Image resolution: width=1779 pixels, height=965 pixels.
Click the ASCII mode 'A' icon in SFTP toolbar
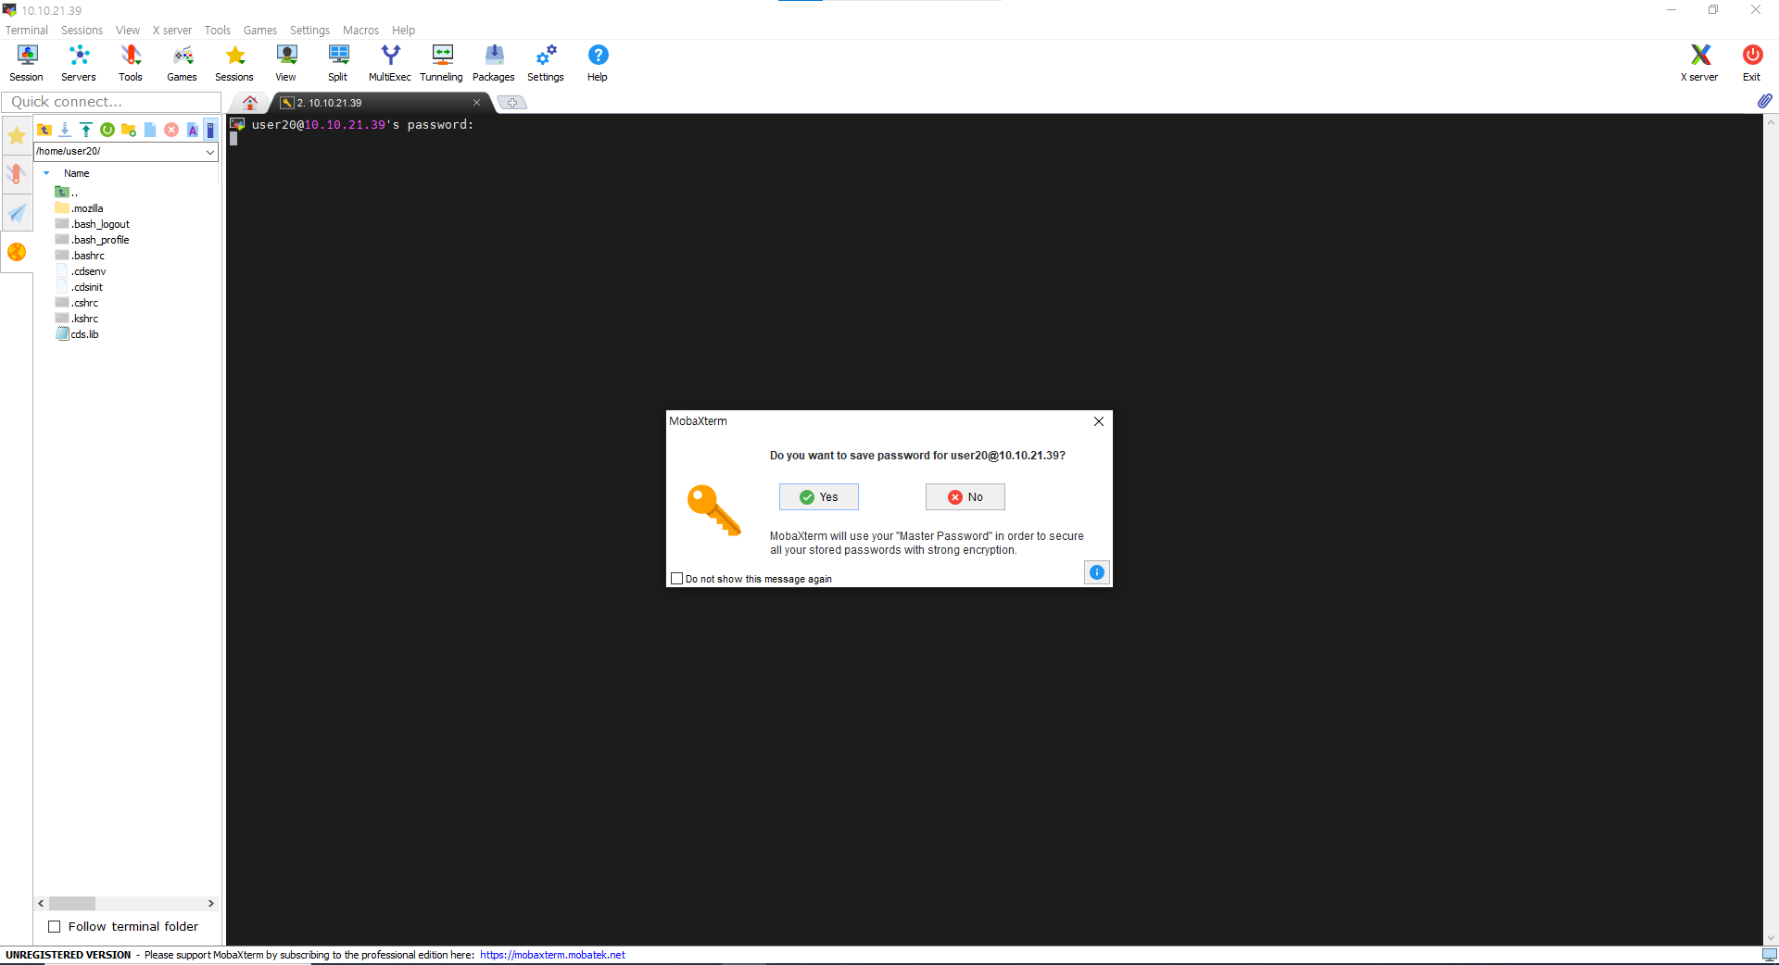(x=193, y=130)
